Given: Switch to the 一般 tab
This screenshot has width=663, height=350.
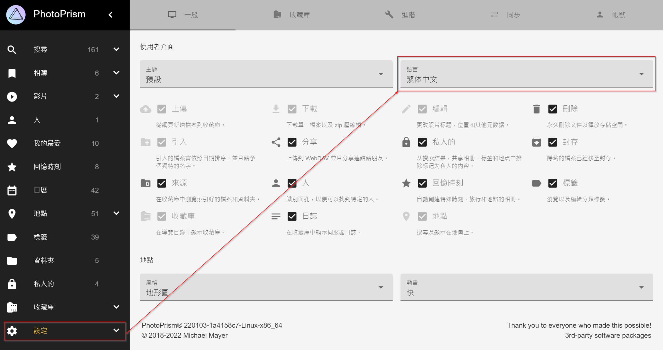Looking at the screenshot, I should (183, 15).
